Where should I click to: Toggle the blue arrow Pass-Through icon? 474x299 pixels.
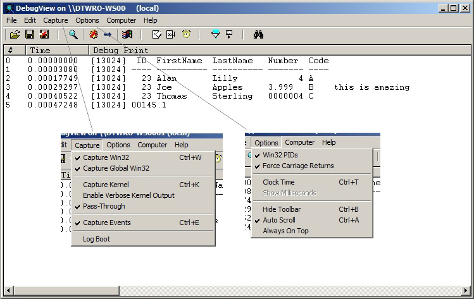[x=108, y=34]
